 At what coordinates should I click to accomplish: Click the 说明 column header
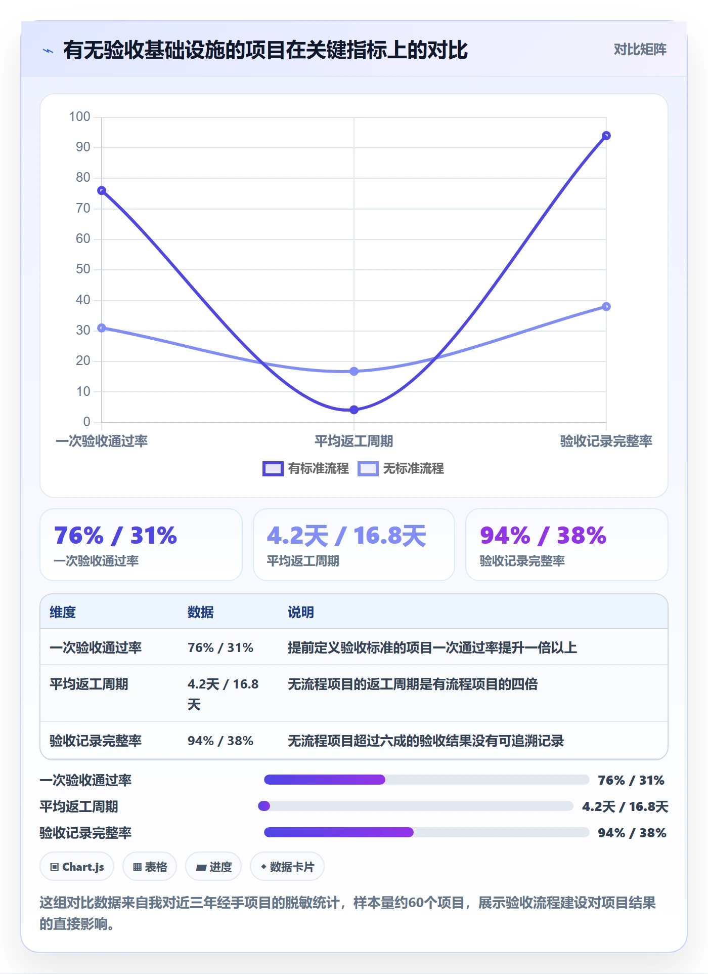point(301,612)
